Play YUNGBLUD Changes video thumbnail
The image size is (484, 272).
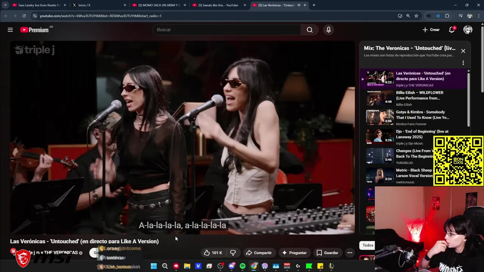[x=380, y=156]
